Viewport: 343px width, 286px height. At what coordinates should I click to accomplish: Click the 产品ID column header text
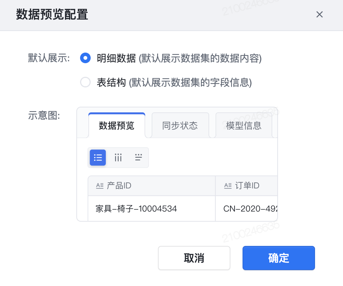click(119, 186)
